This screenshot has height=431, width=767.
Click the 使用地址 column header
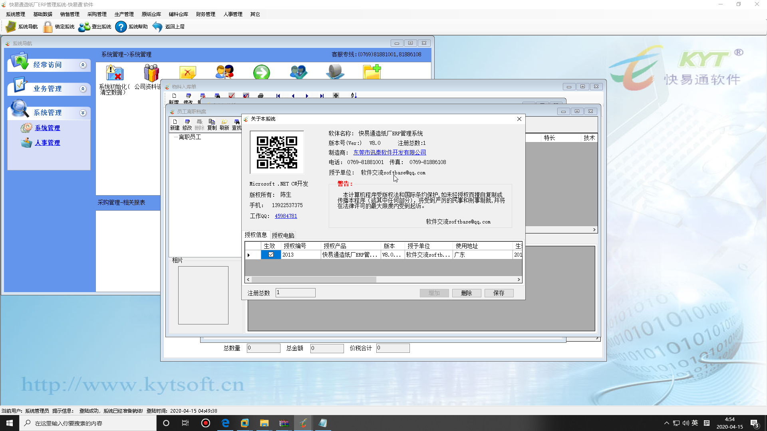483,246
